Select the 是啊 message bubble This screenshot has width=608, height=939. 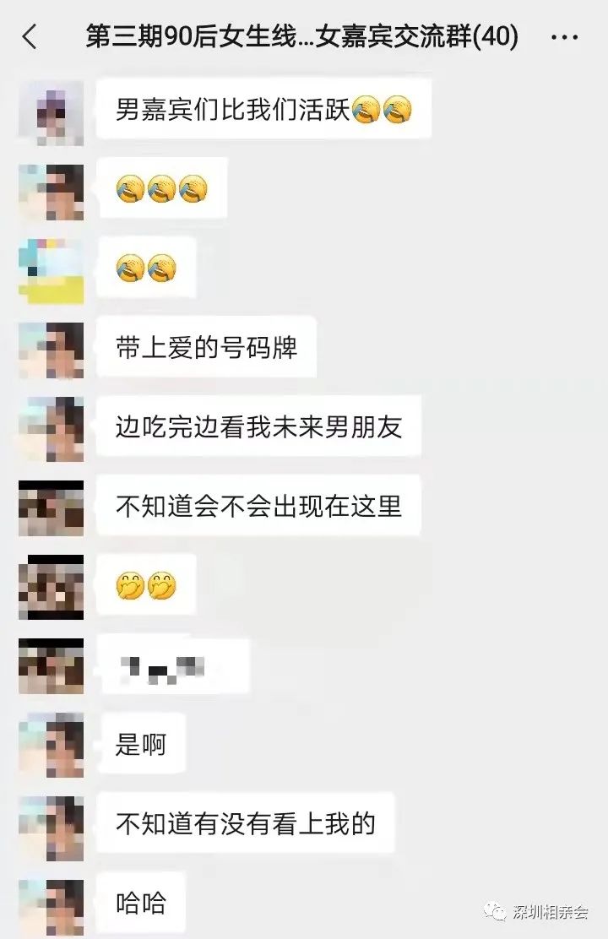[x=141, y=745]
